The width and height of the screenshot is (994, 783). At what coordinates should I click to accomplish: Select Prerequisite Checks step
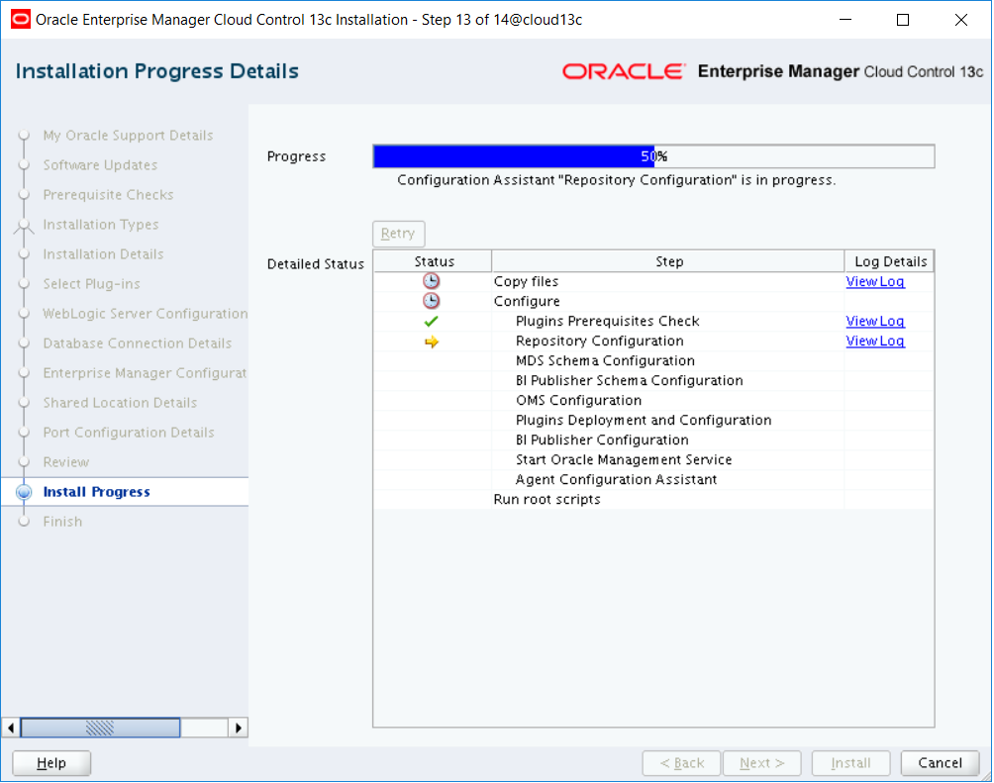click(x=108, y=195)
